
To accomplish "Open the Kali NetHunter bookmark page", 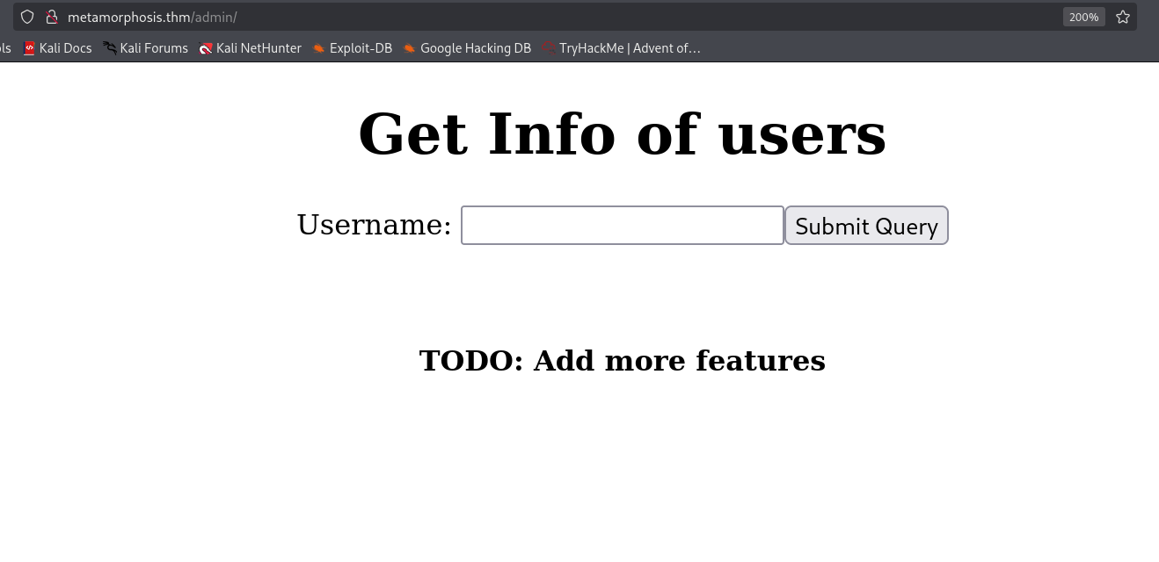I will point(259,48).
